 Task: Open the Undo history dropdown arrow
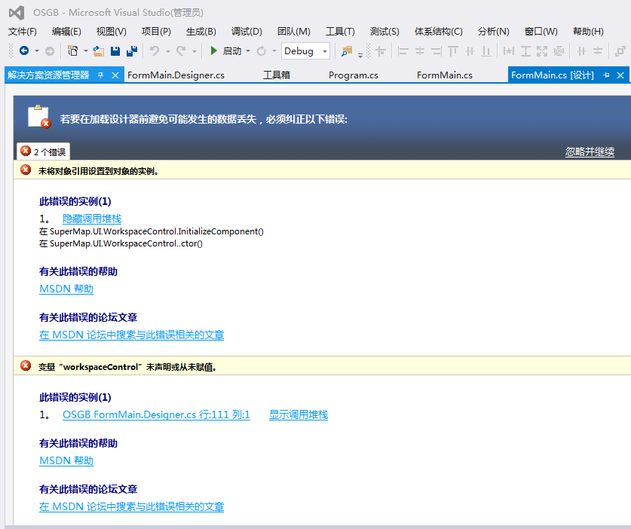pos(168,51)
